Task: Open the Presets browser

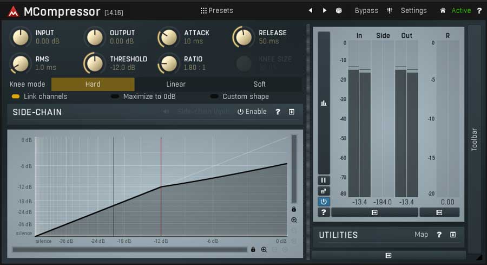Action: click(x=217, y=11)
